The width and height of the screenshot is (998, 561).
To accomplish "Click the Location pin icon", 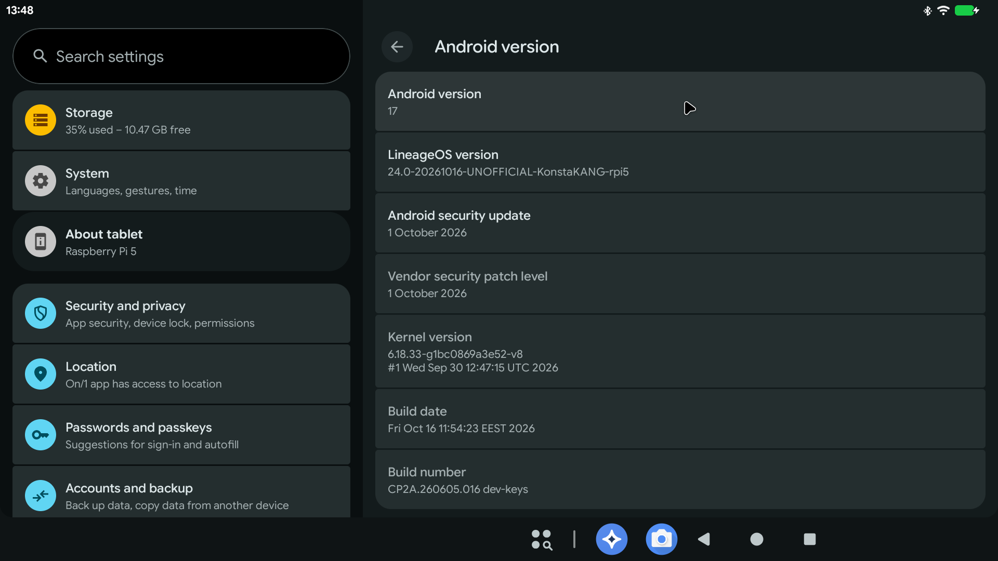I will click(x=41, y=374).
